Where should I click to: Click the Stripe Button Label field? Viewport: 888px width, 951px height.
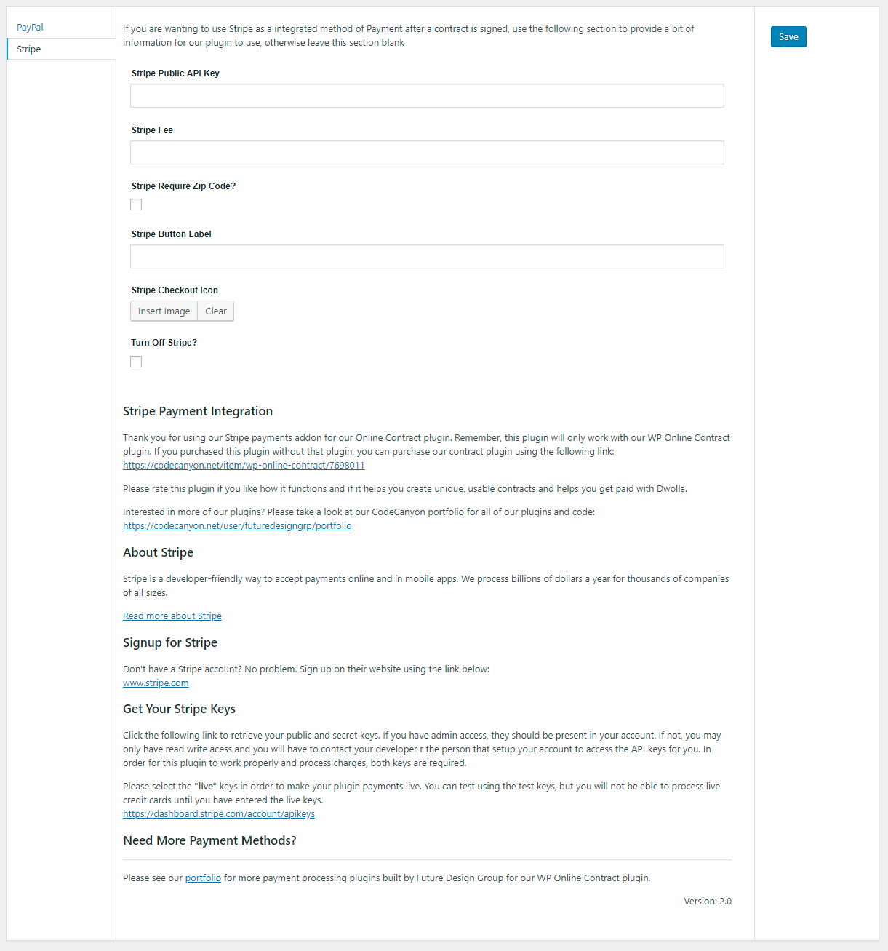click(x=427, y=257)
